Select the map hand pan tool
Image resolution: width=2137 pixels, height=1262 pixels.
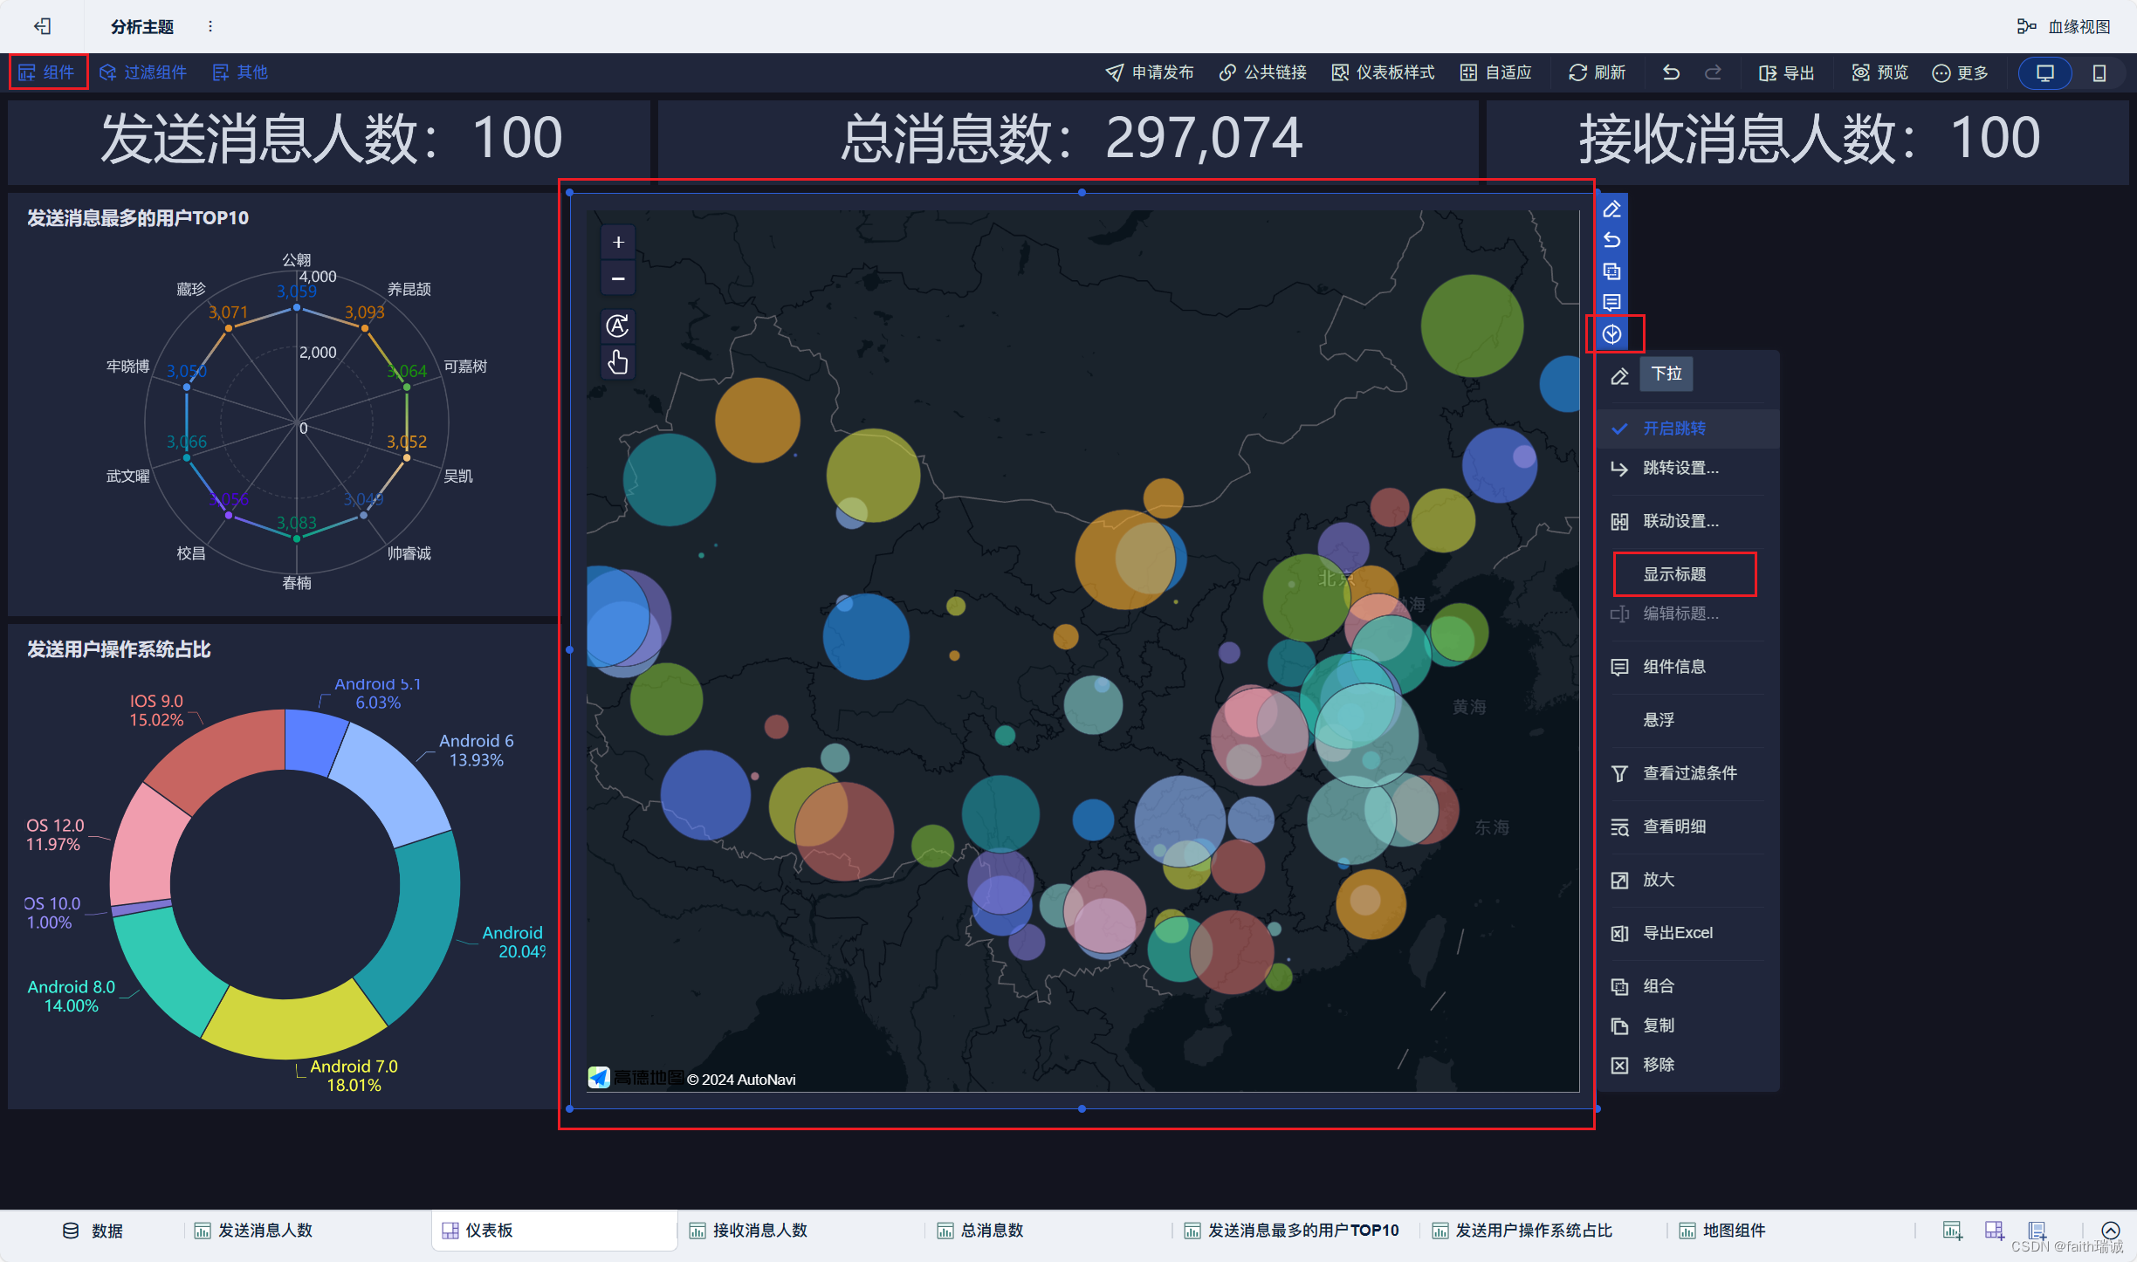(x=618, y=361)
